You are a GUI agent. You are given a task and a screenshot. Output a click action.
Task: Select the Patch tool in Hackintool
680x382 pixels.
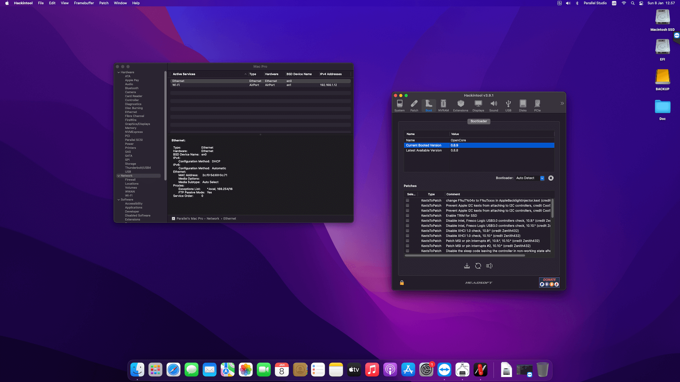[414, 105]
